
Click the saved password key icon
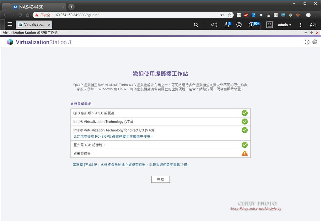[222, 15]
